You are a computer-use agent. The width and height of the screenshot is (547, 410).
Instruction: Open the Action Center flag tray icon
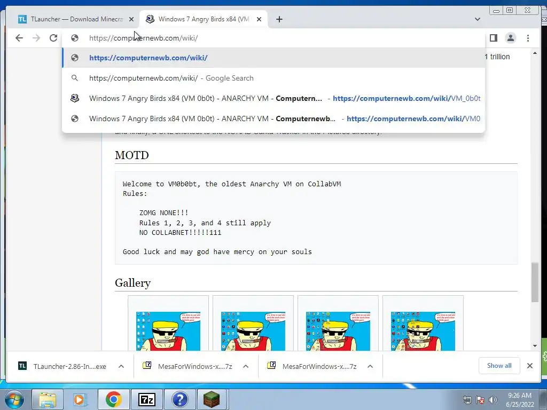[x=480, y=400]
